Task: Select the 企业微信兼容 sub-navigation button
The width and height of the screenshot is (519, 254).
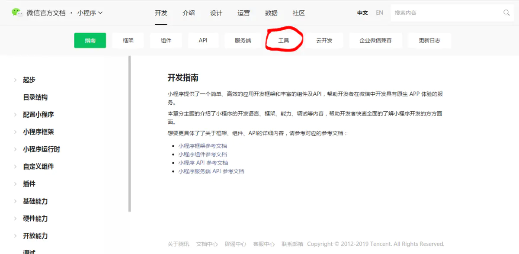Action: coord(375,40)
